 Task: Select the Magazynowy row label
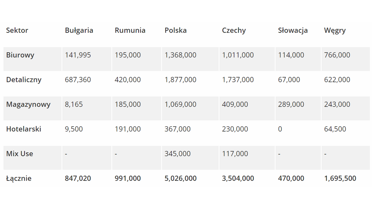pos(28,104)
